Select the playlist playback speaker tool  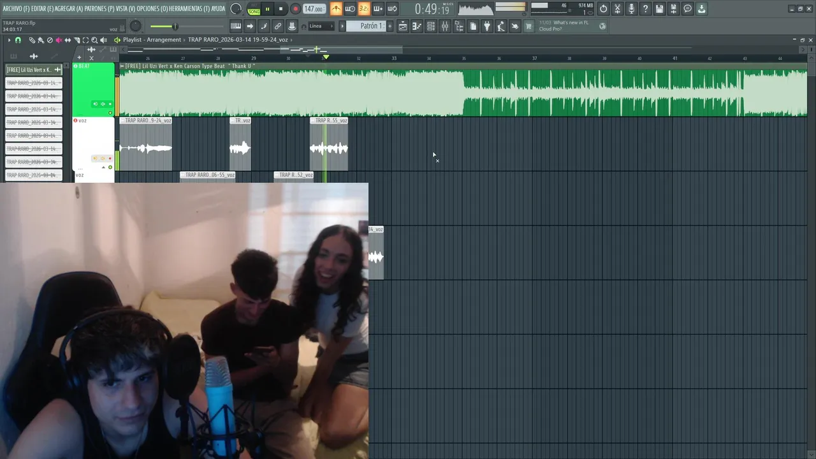pyautogui.click(x=103, y=40)
